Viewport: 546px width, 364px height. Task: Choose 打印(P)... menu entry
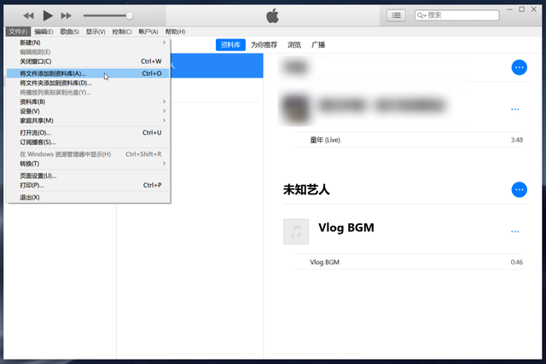88,185
